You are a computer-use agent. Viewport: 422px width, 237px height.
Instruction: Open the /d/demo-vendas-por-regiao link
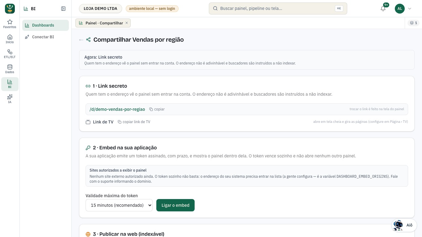tap(117, 109)
